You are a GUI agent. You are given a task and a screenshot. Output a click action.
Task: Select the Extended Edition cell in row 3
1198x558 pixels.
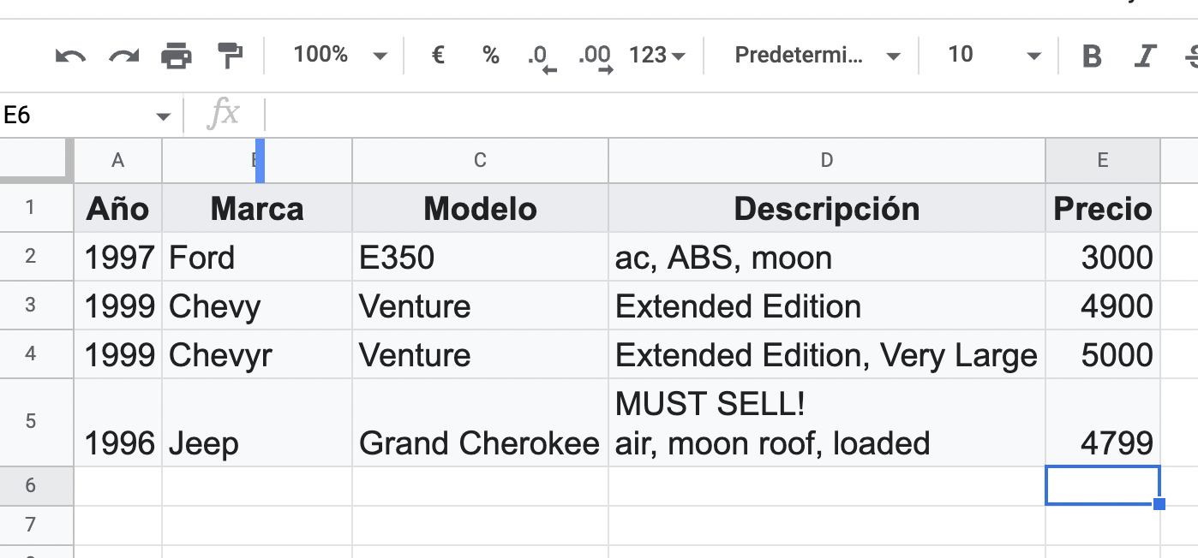pos(827,306)
